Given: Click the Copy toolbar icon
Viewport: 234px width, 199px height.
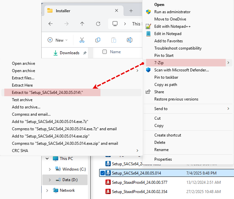Looking at the screenshot, I should (98, 40).
